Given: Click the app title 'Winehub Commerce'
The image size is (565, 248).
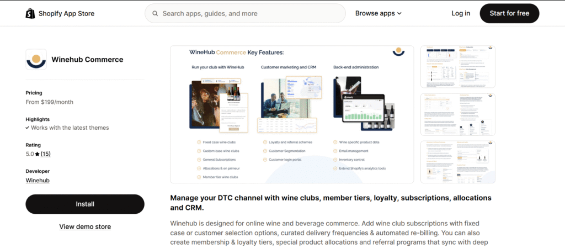Looking at the screenshot, I should point(87,60).
